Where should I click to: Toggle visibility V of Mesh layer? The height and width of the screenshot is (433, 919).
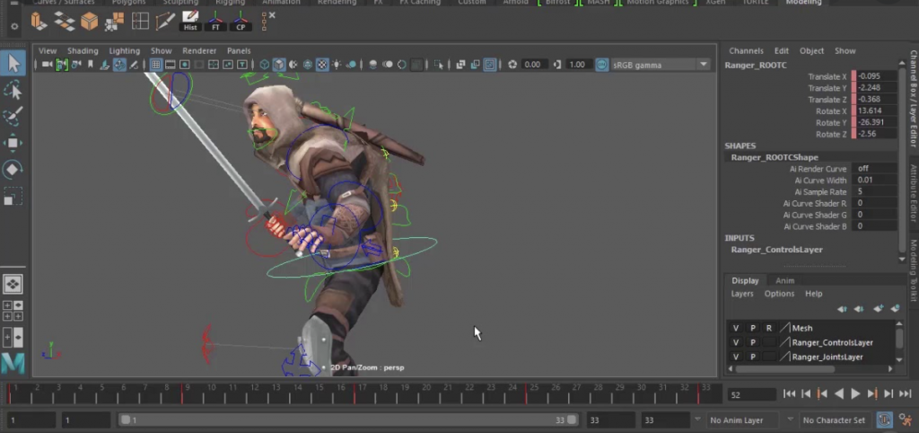point(736,328)
